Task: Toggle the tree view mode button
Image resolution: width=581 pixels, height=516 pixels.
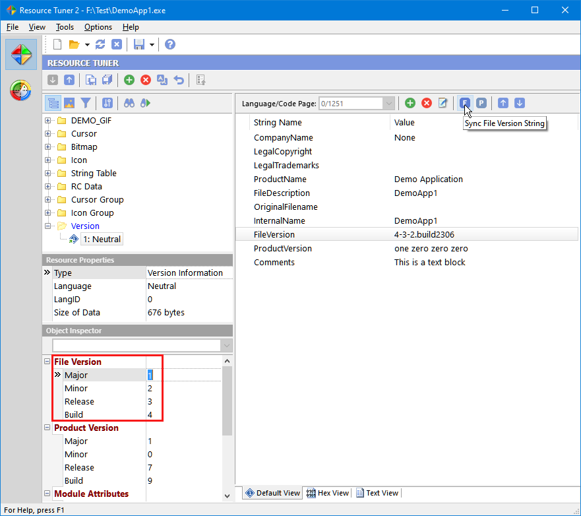Action: coord(53,103)
